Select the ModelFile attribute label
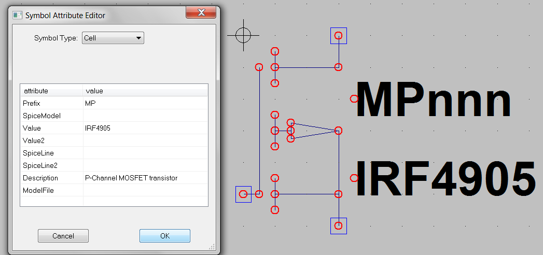The width and height of the screenshot is (543, 255). click(x=38, y=190)
